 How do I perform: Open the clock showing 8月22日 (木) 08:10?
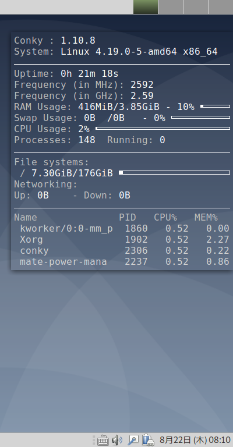pyautogui.click(x=195, y=440)
